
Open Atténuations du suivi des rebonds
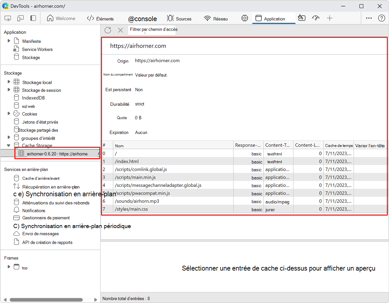point(56,203)
